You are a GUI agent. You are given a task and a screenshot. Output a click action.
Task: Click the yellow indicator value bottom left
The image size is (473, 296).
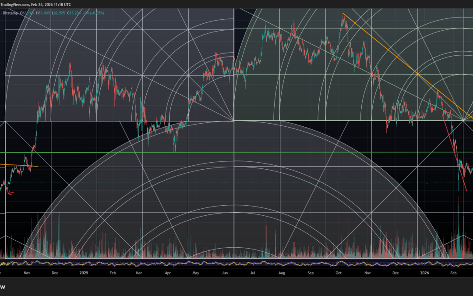click(4, 264)
